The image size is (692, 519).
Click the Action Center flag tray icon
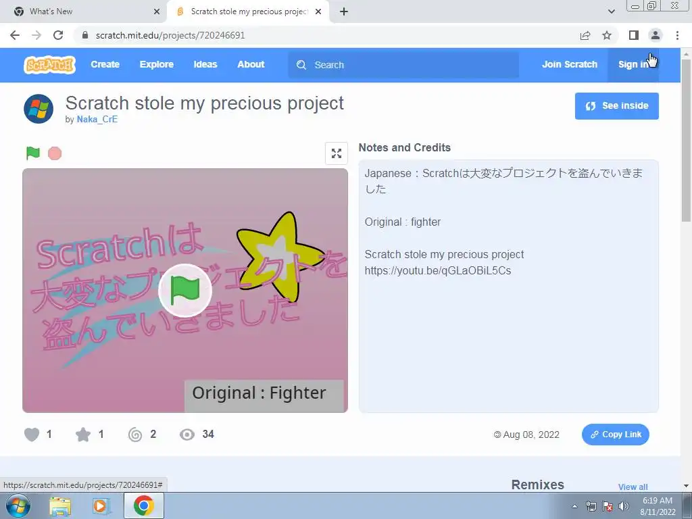[x=608, y=506]
